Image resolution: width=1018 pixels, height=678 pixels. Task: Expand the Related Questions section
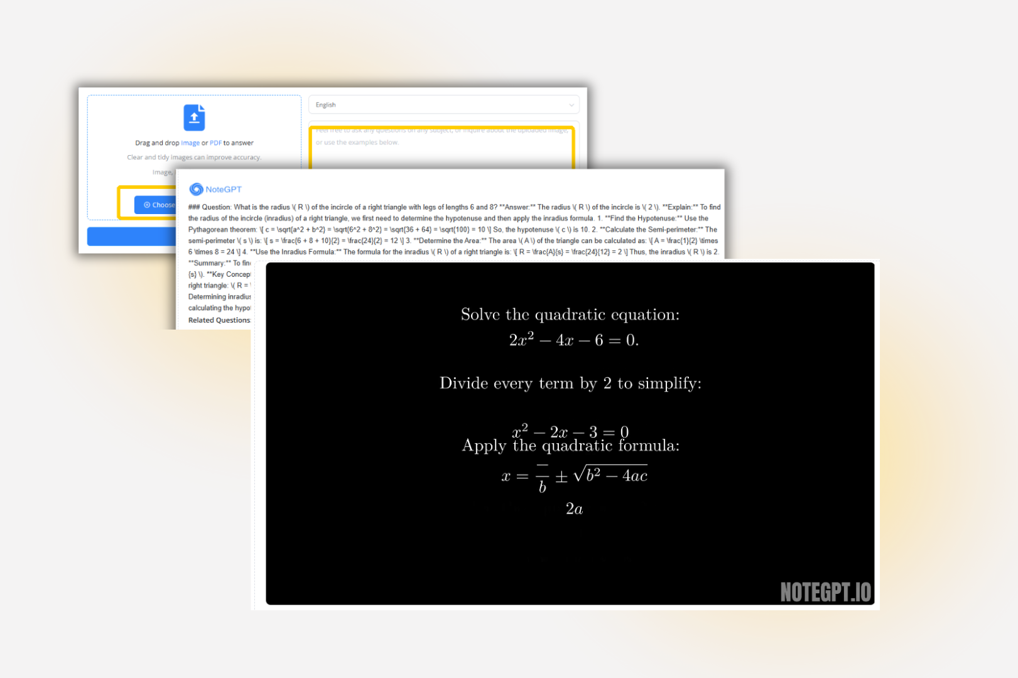220,320
